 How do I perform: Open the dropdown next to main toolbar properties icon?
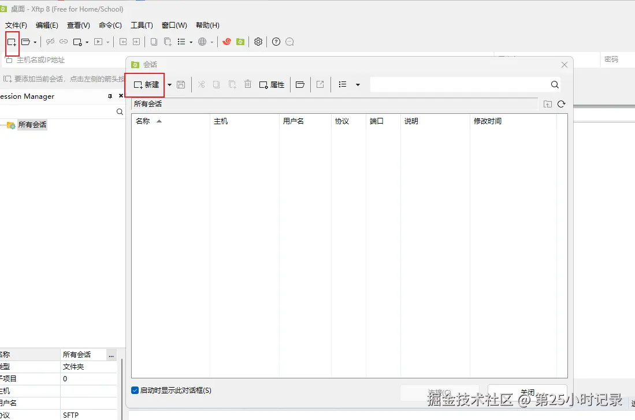click(x=87, y=42)
